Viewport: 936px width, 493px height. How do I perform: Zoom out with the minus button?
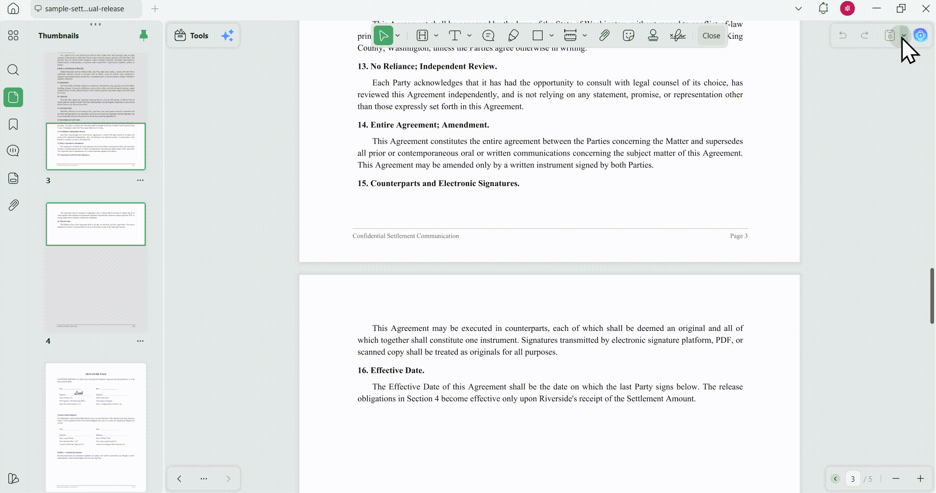point(896,479)
